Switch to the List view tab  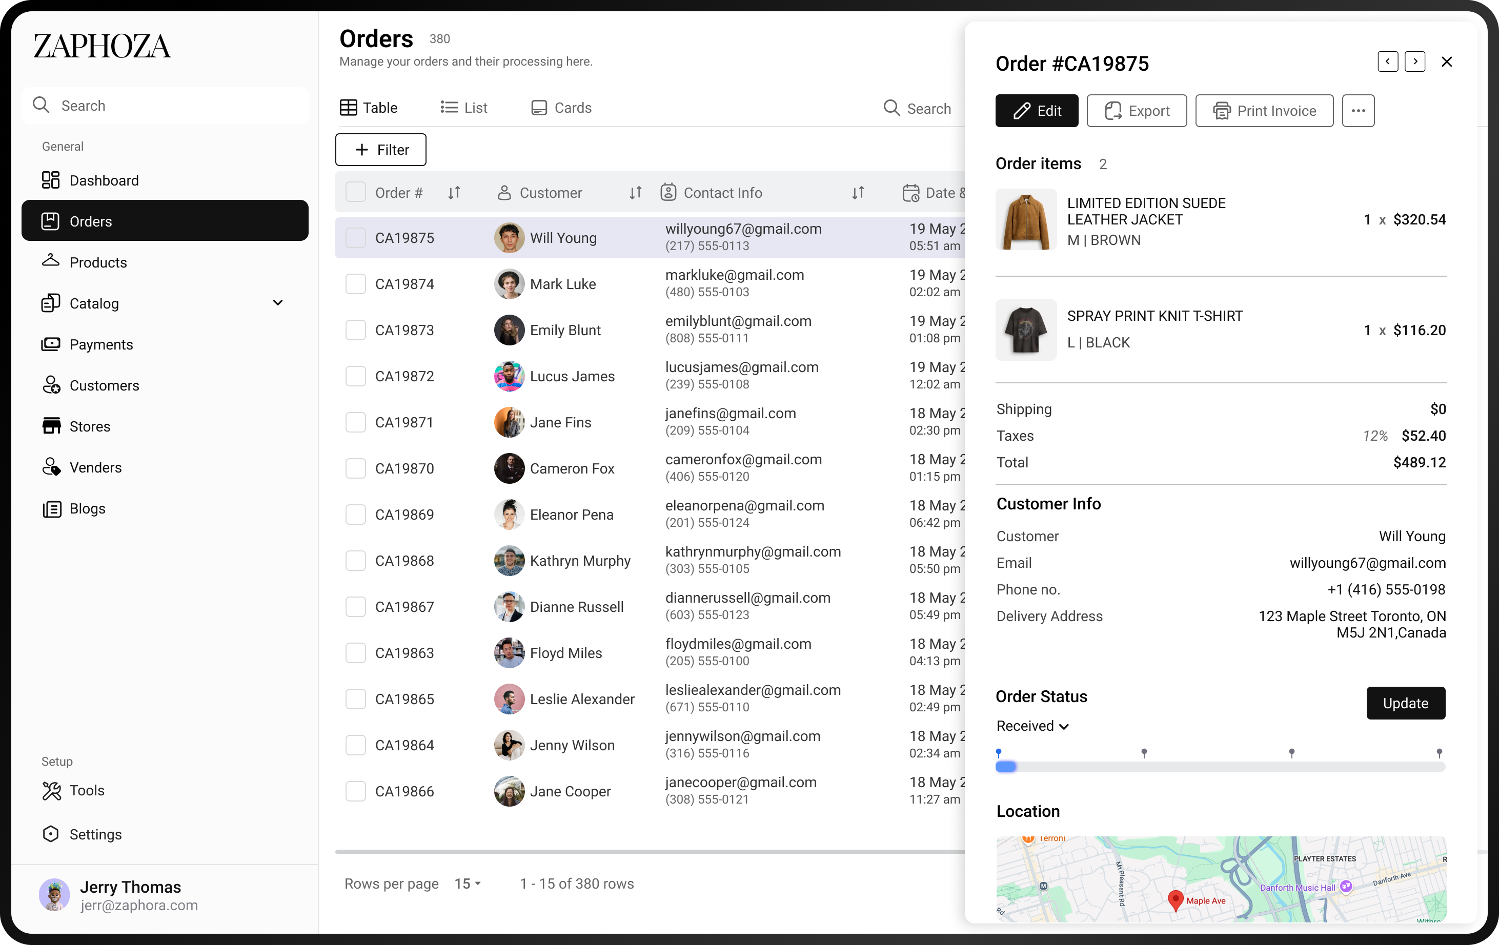464,108
